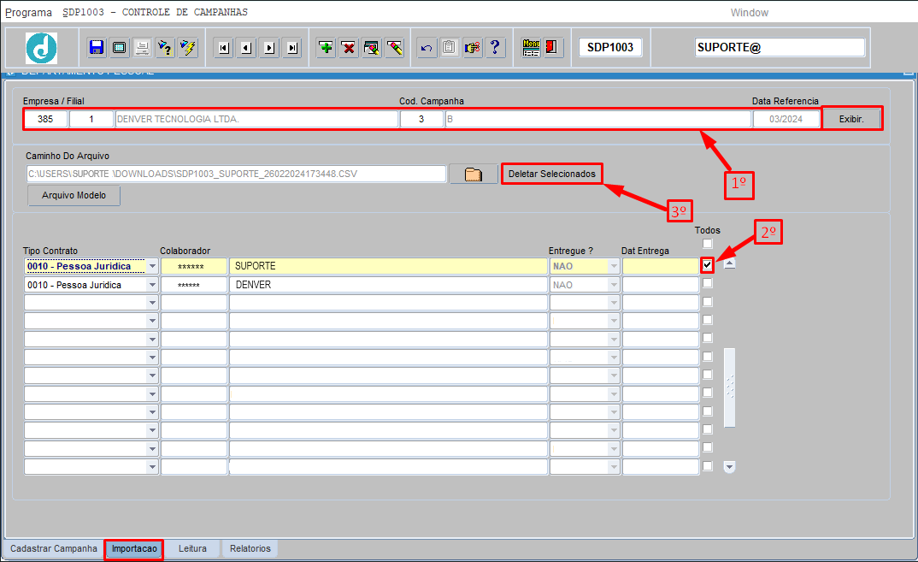Image resolution: width=918 pixels, height=562 pixels.
Task: Switch to Cadastrar Campanha tab
Action: [54, 548]
